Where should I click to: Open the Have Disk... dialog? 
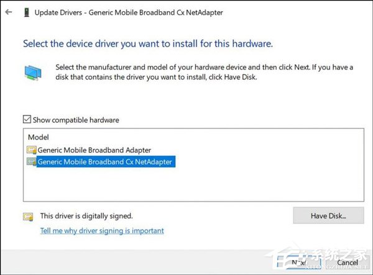coord(328,217)
